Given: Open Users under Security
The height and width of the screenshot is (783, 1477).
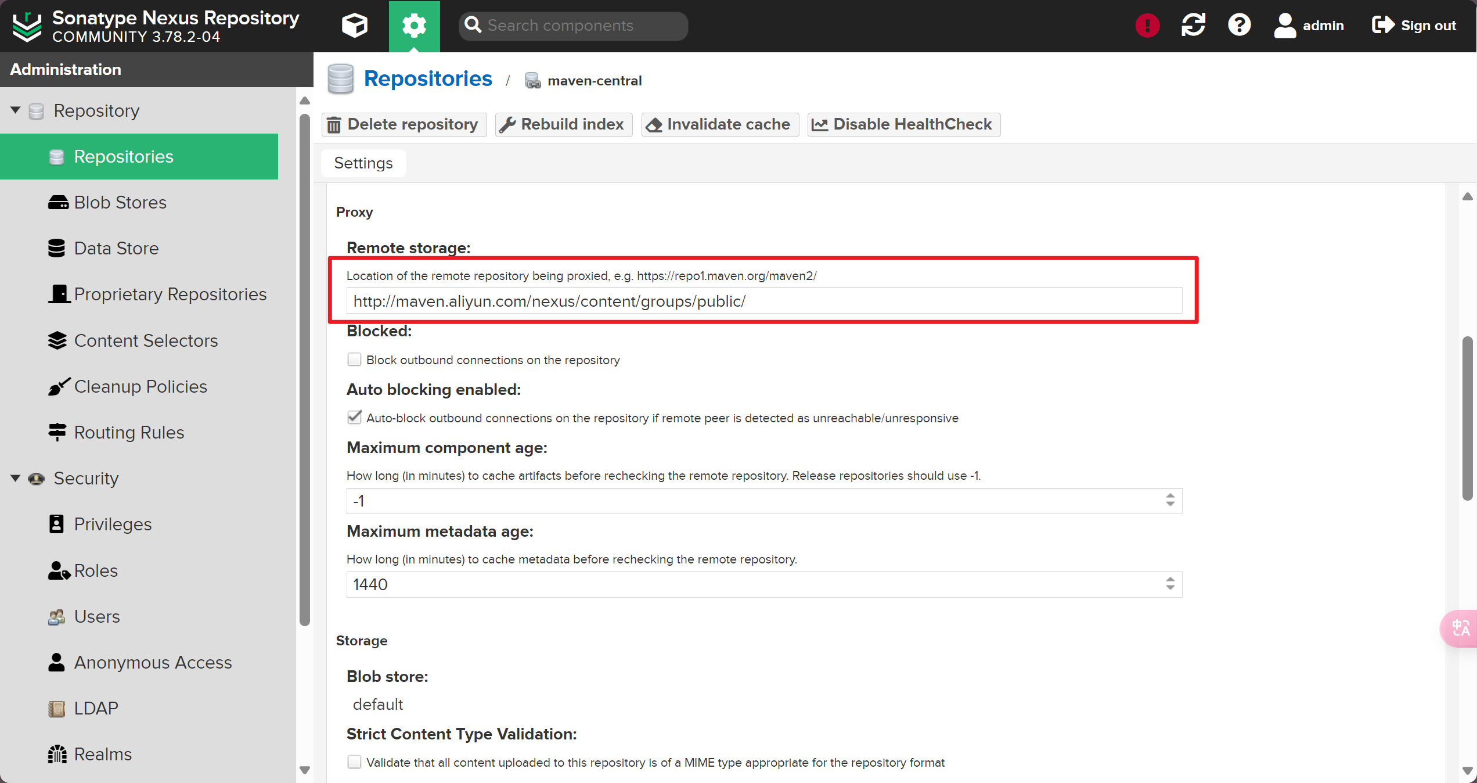Looking at the screenshot, I should (97, 617).
